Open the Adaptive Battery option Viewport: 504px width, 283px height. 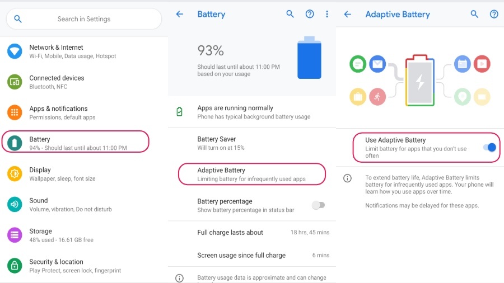pos(251,174)
